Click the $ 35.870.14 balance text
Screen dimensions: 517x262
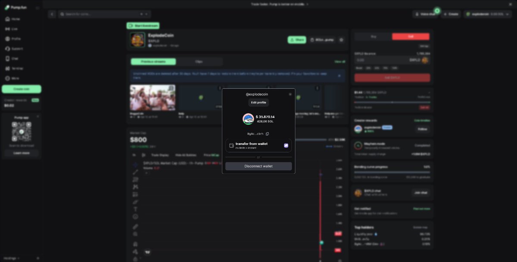pos(265,117)
